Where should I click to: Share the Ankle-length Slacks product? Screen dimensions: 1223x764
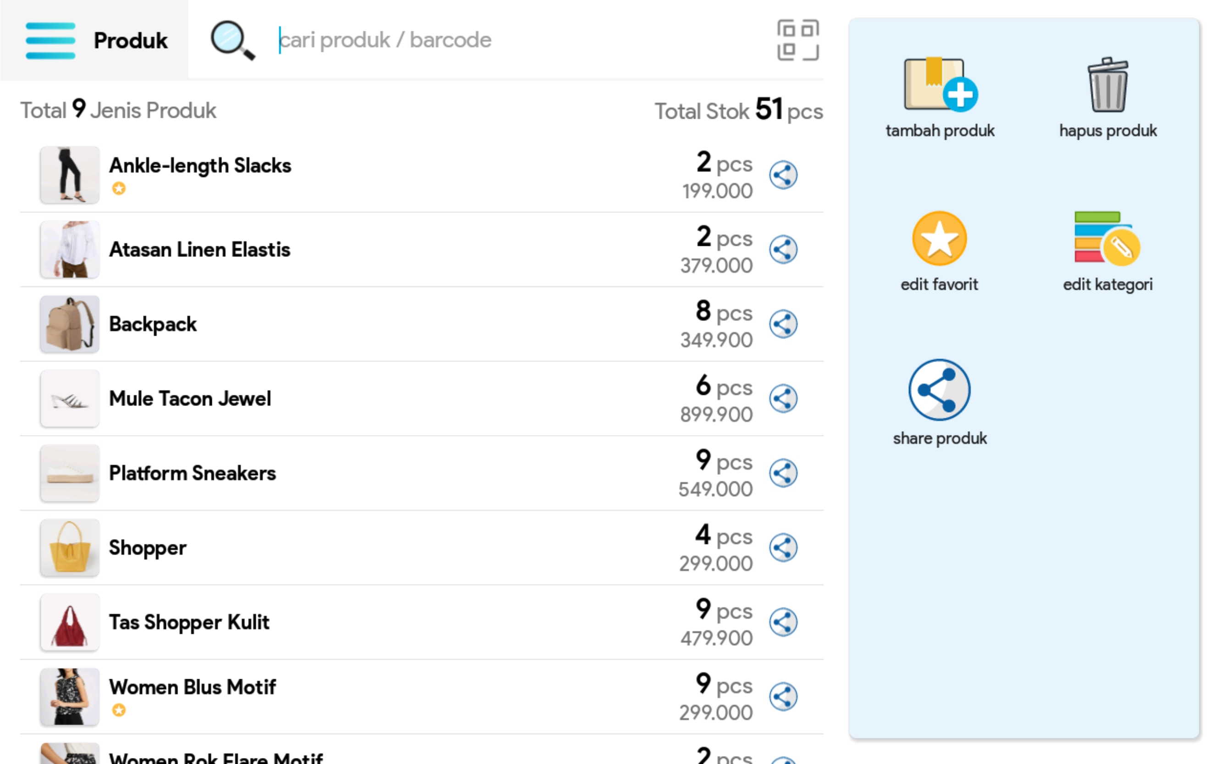pos(783,175)
